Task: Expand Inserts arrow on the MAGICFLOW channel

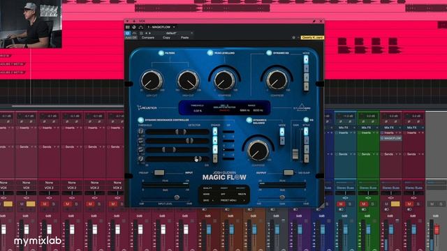Action: point(397,133)
